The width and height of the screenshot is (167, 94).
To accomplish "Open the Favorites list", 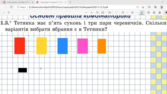I will coord(149,7).
